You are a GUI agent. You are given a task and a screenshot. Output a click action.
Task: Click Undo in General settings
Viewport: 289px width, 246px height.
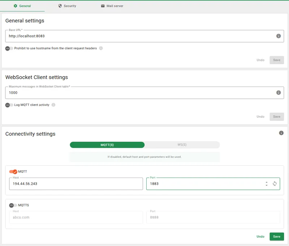(x=260, y=60)
